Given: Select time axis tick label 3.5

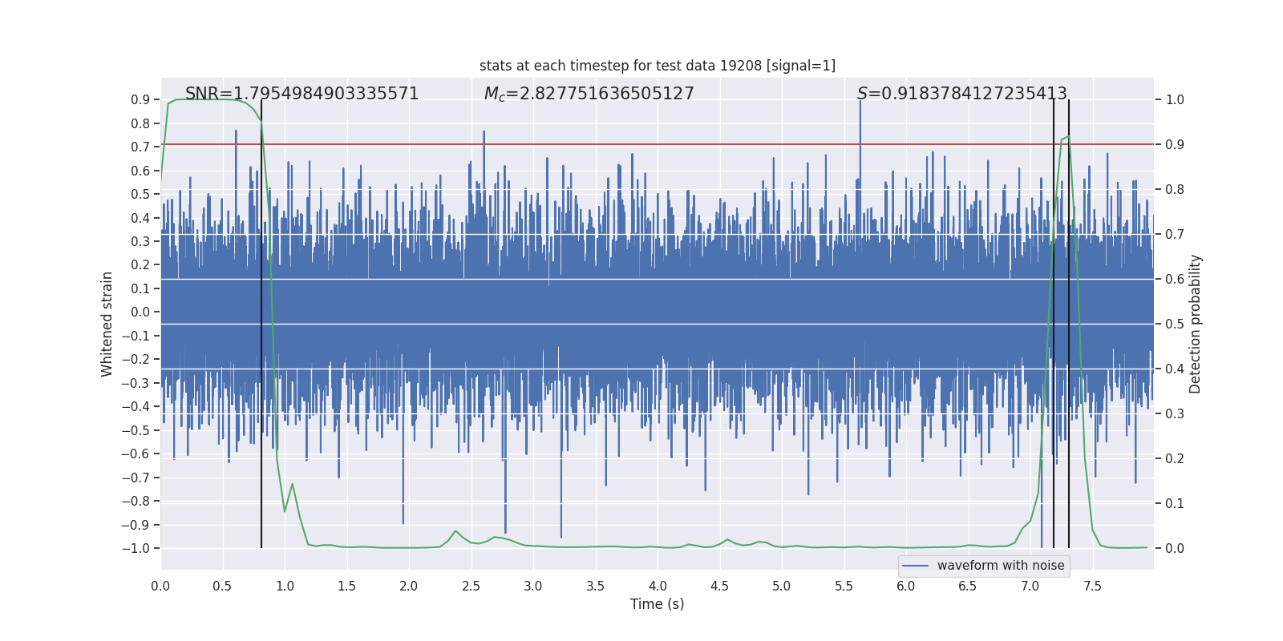Looking at the screenshot, I should pos(596,586).
